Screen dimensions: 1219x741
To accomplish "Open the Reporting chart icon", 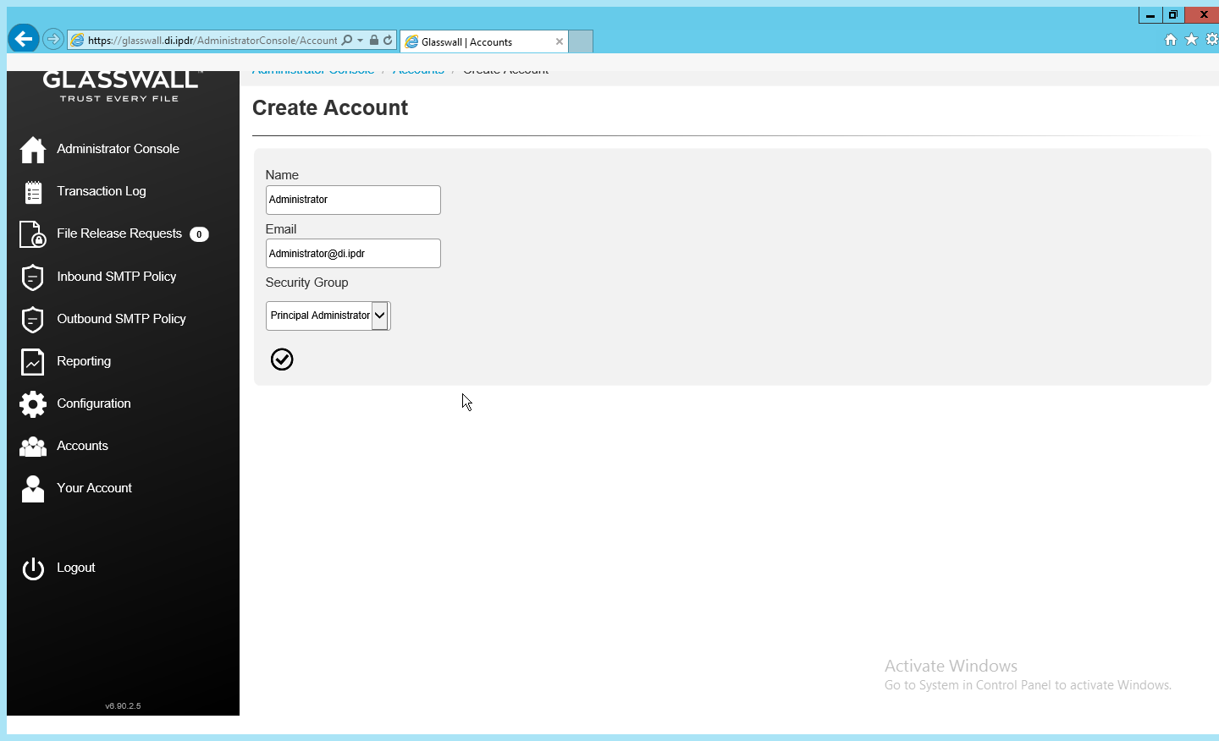I will [x=33, y=362].
